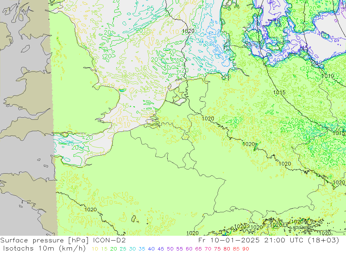Select the violet '50' legend value
The height and width of the screenshot is (253, 346).
tap(170, 249)
